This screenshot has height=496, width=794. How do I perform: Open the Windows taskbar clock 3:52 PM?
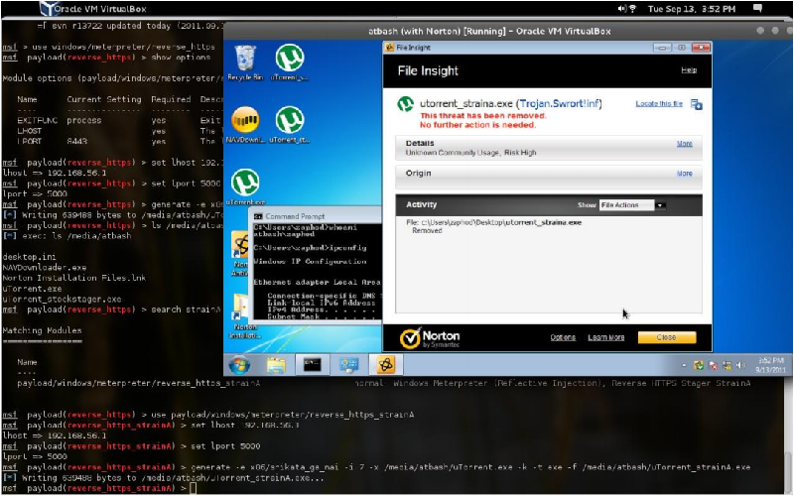point(770,365)
